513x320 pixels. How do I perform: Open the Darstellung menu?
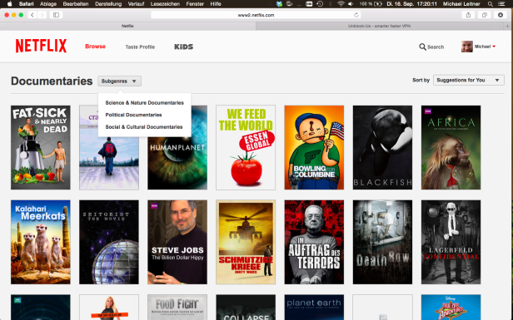[x=108, y=4]
